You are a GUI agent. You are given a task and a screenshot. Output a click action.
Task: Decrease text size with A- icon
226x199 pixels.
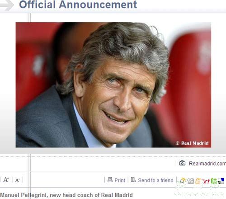pyautogui.click(x=18, y=180)
